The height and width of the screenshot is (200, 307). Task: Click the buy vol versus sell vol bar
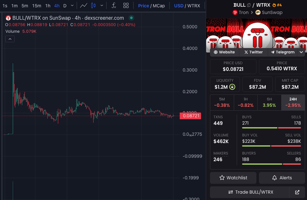click(x=271, y=146)
